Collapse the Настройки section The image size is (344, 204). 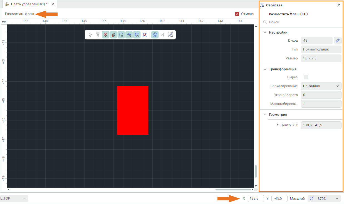[265, 32]
